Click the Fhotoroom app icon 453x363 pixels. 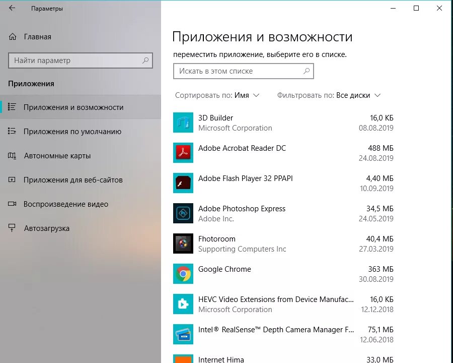[x=183, y=244]
